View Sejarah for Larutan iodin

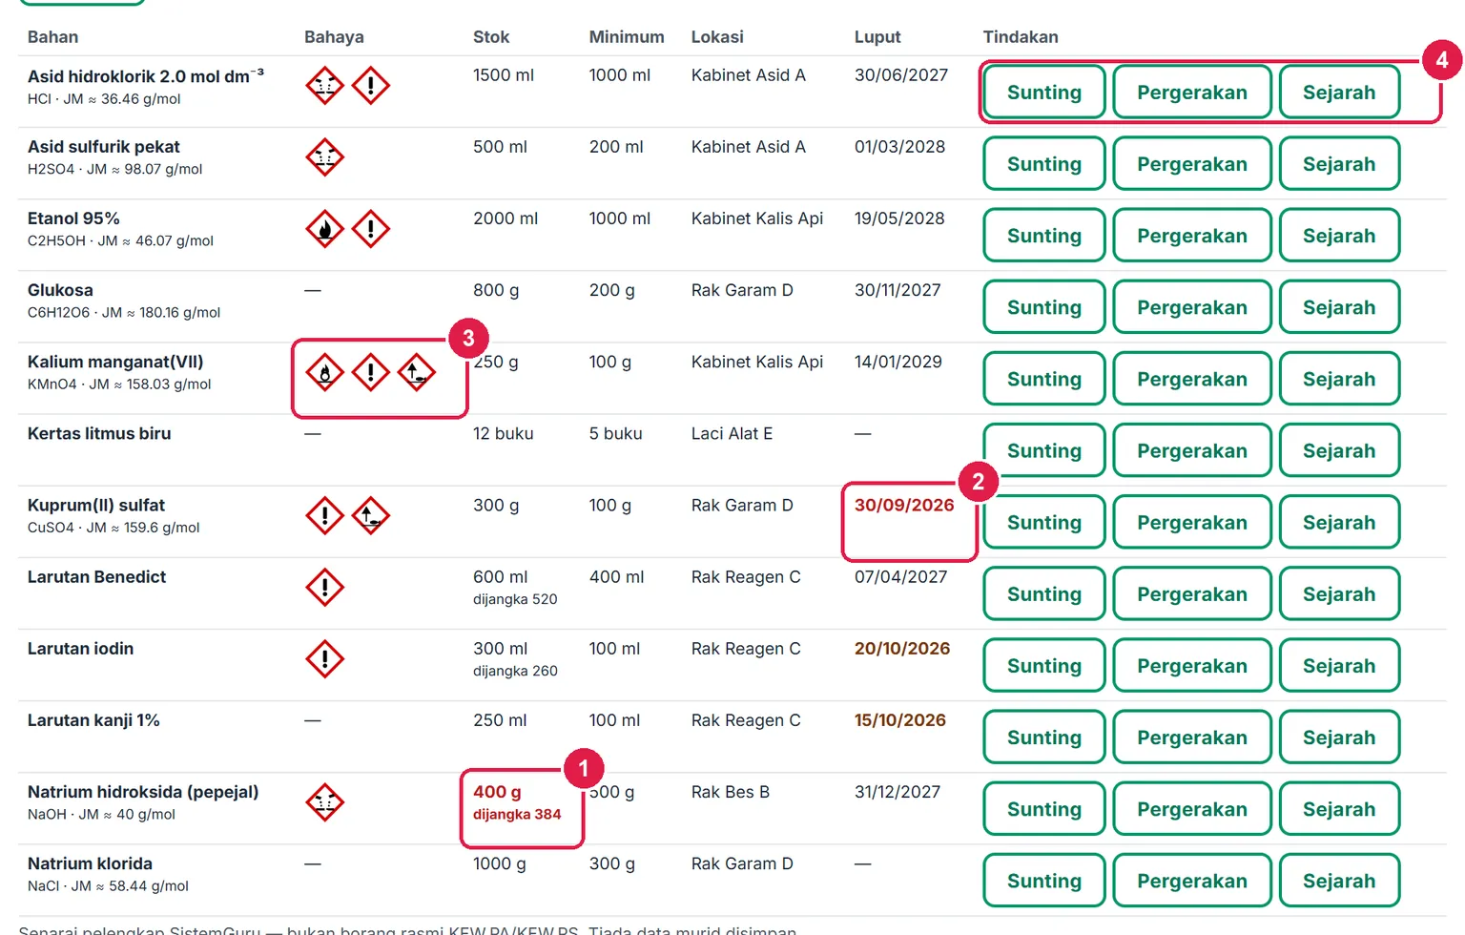[1339, 665]
